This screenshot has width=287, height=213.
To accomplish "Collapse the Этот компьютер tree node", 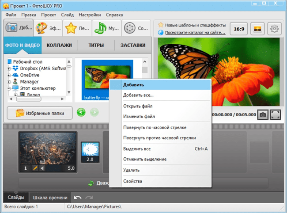I will (9, 88).
